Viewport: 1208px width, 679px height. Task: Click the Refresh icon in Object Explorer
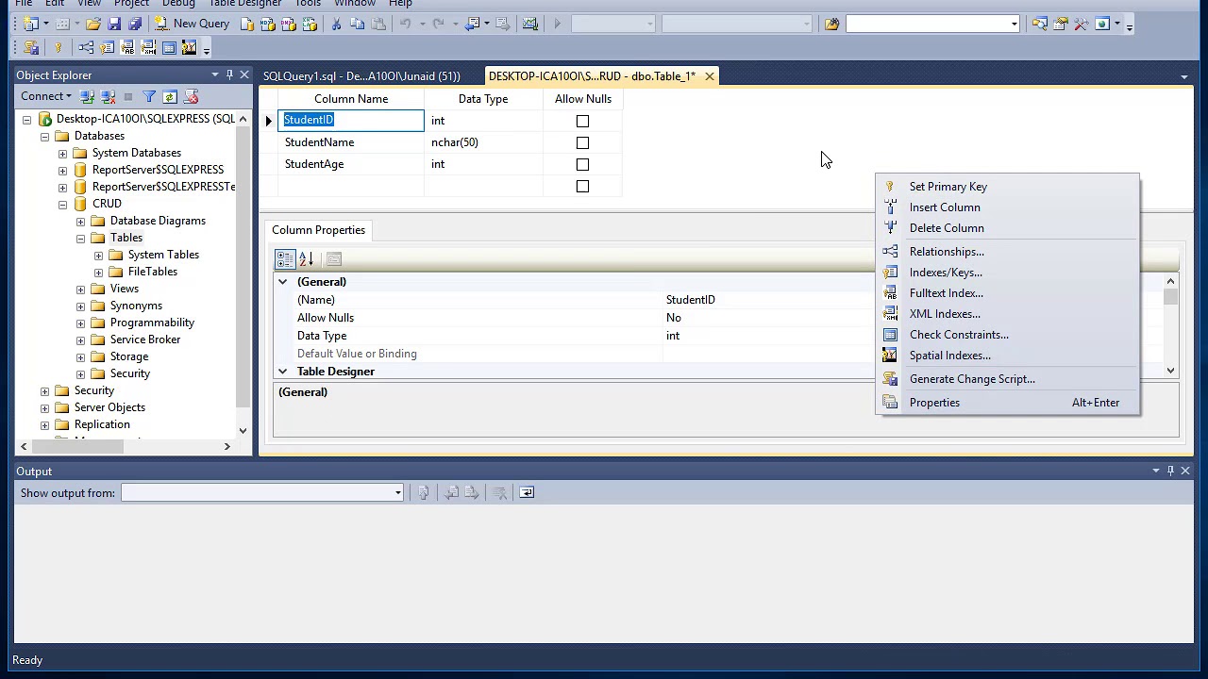[x=170, y=96]
